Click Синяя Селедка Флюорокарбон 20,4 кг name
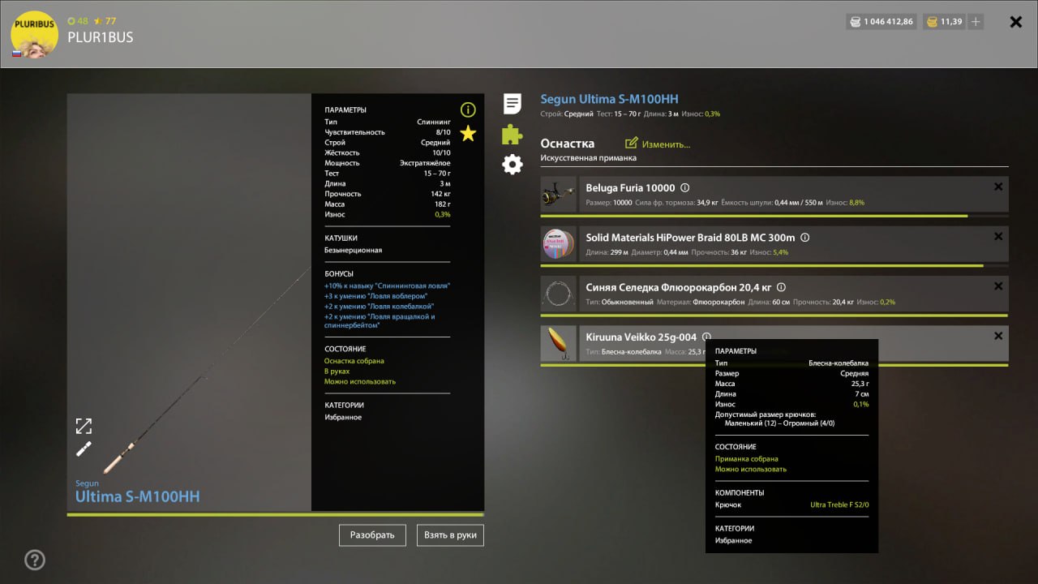This screenshot has width=1038, height=584. click(x=678, y=287)
